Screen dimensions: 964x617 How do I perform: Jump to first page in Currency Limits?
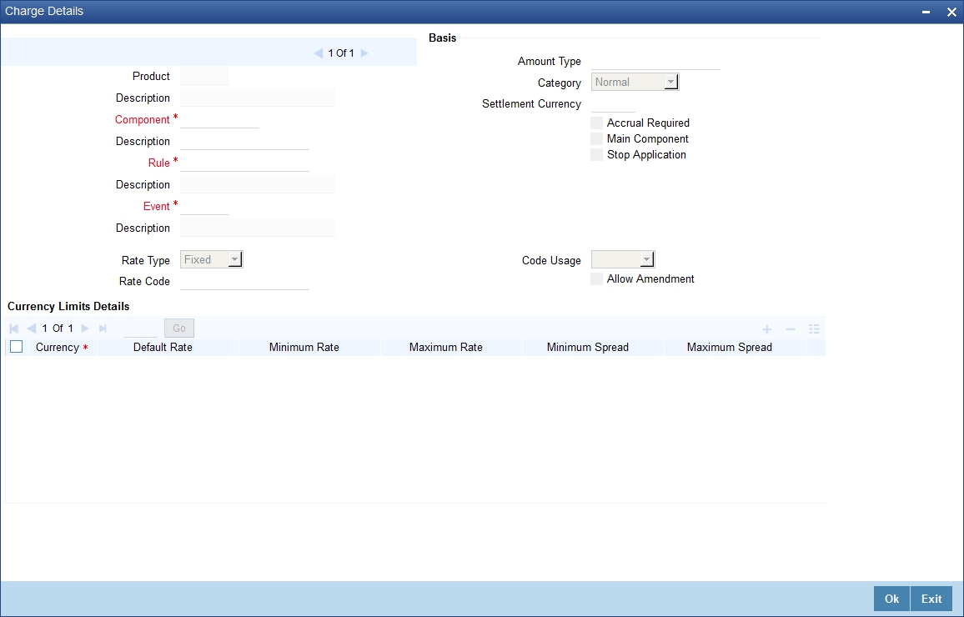(x=14, y=329)
